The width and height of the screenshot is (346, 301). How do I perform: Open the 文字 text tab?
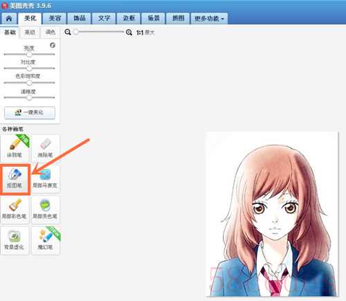pyautogui.click(x=104, y=19)
